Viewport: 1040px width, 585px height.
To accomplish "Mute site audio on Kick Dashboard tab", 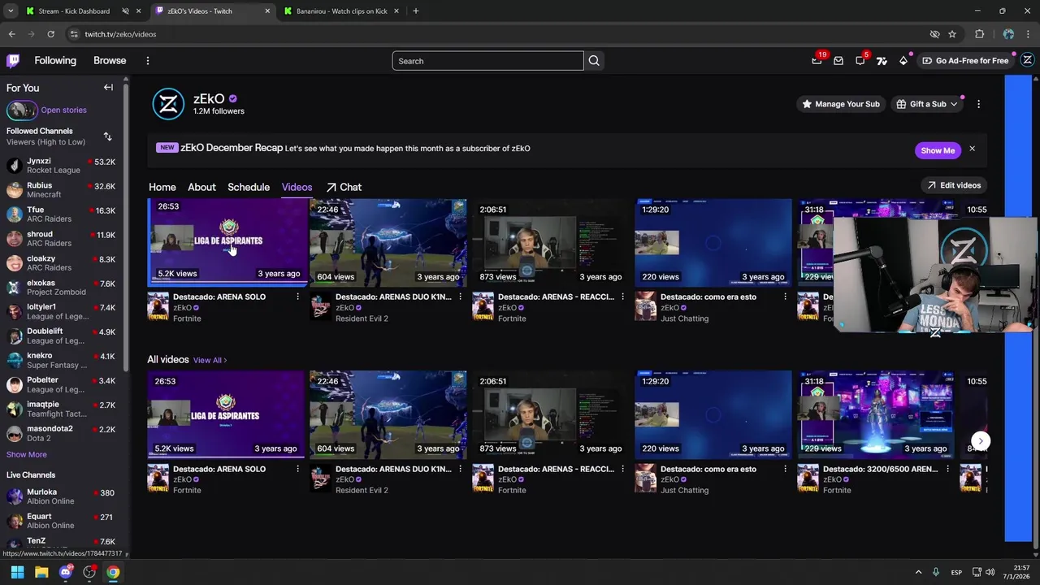I will 125,11.
